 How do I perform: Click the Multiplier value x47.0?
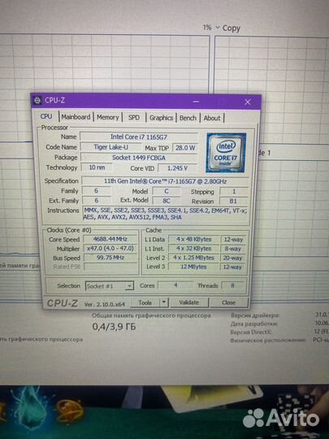110,248
